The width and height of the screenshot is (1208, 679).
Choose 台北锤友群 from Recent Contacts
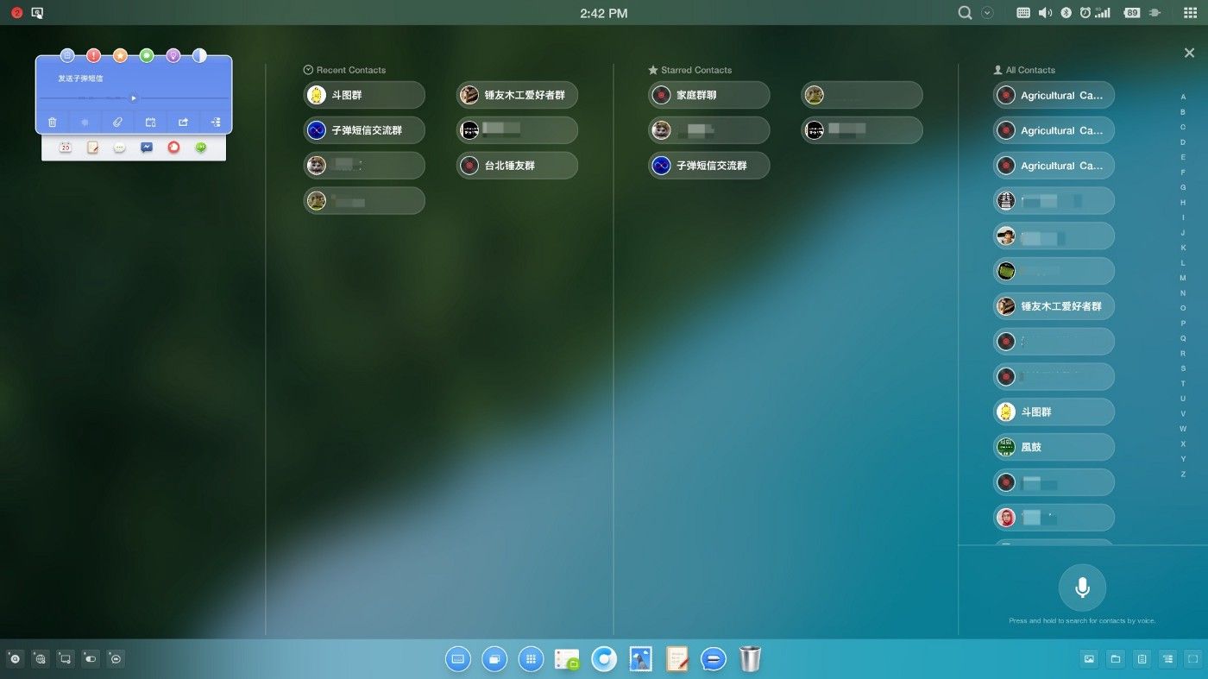tap(517, 166)
